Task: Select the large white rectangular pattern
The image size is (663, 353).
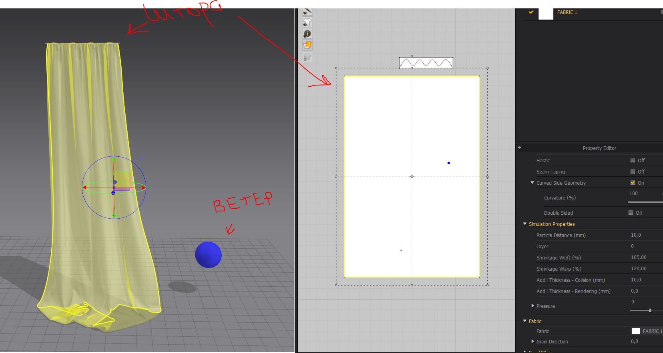Action: [x=412, y=176]
